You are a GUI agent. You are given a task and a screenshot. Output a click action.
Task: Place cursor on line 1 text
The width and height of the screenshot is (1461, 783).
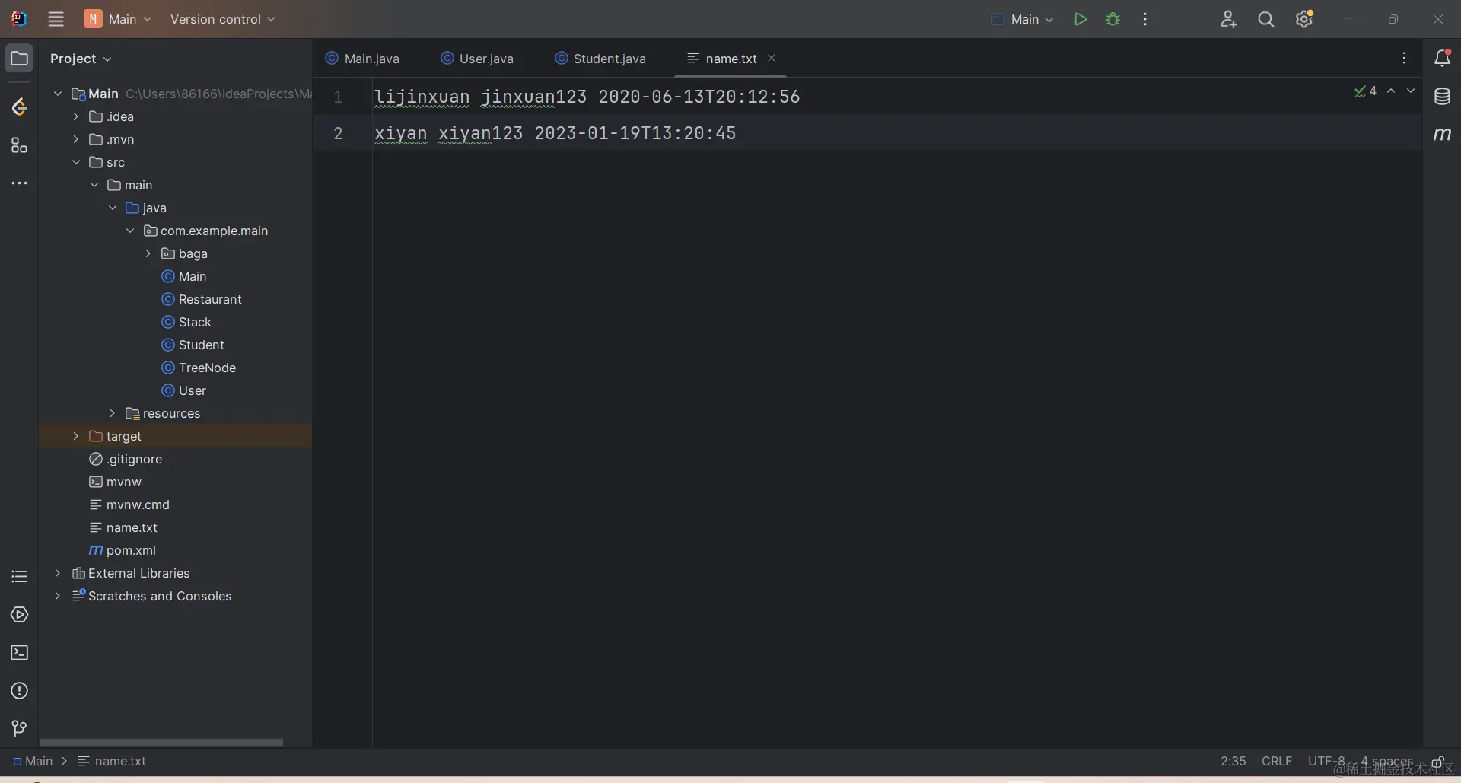coord(587,97)
